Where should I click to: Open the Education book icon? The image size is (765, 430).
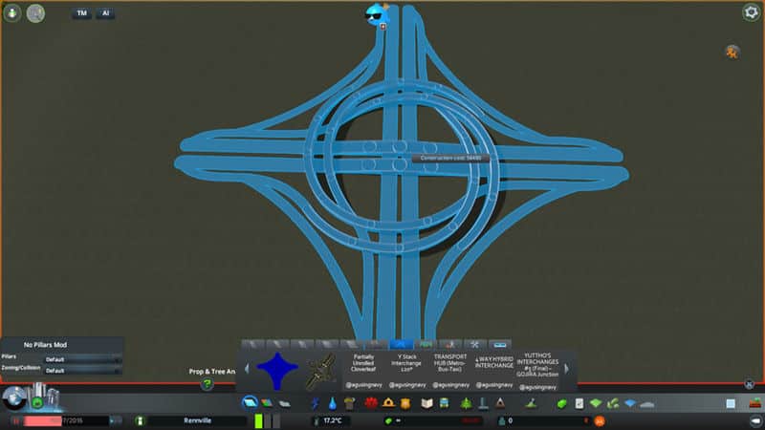tap(428, 403)
